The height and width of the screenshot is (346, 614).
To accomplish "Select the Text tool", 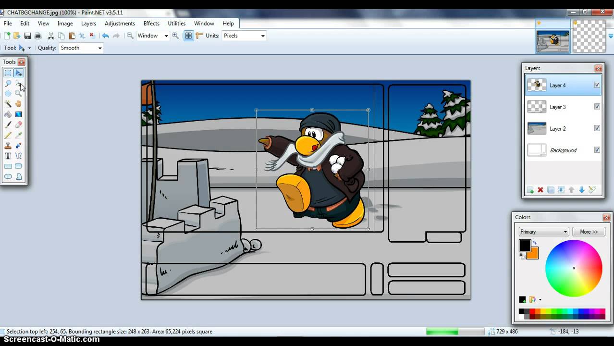I will 8,156.
